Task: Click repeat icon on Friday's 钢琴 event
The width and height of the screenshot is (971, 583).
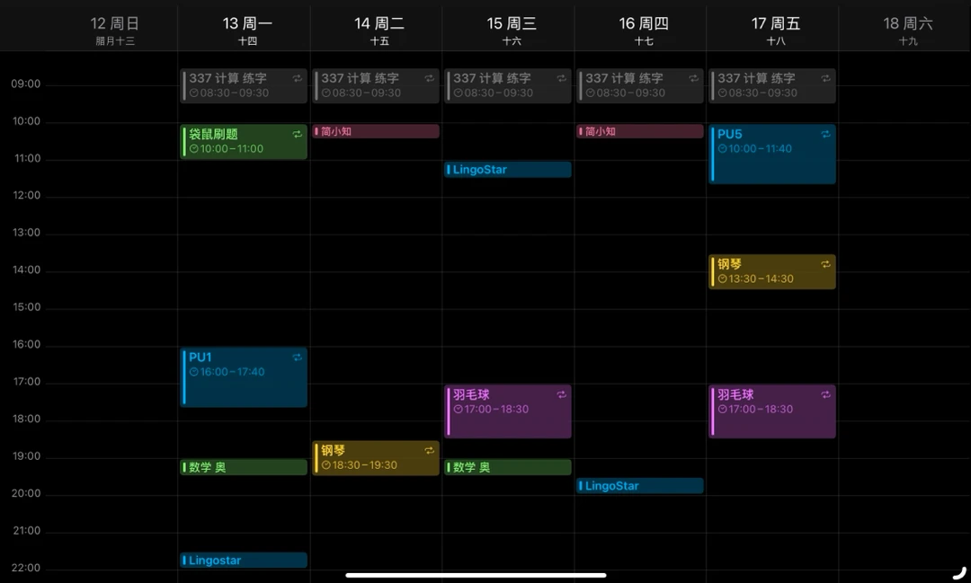Action: [x=825, y=264]
